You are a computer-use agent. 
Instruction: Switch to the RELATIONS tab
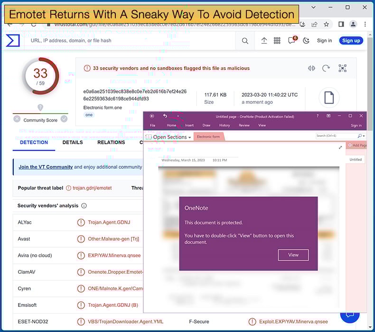(111, 143)
